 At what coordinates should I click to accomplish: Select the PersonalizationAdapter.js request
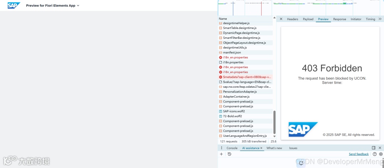[245, 92]
